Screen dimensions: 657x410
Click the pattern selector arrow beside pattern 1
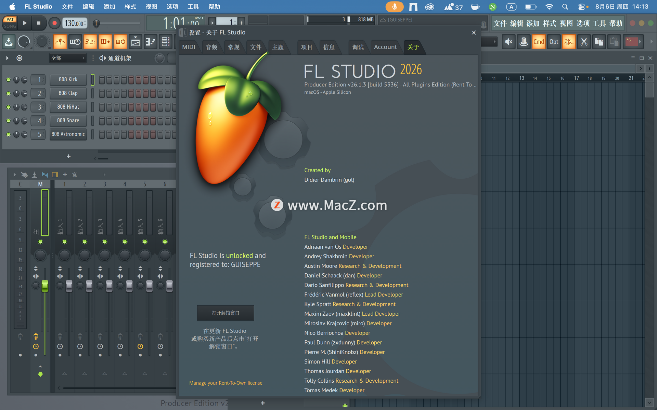click(x=212, y=23)
